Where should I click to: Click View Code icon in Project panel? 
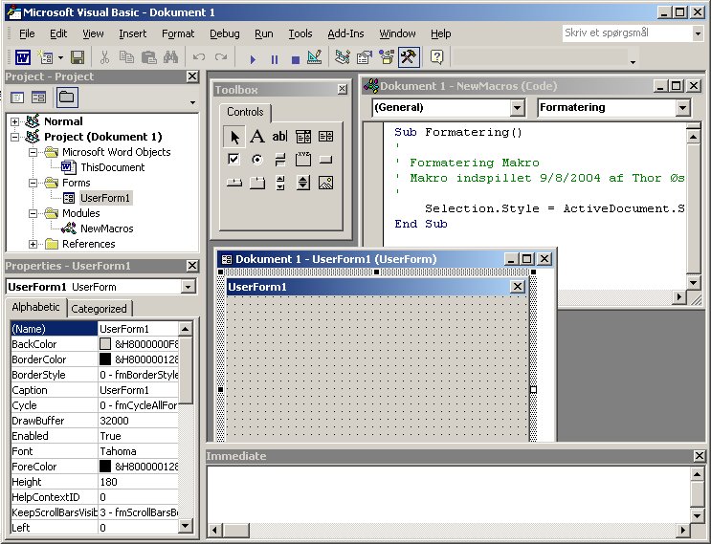[17, 97]
